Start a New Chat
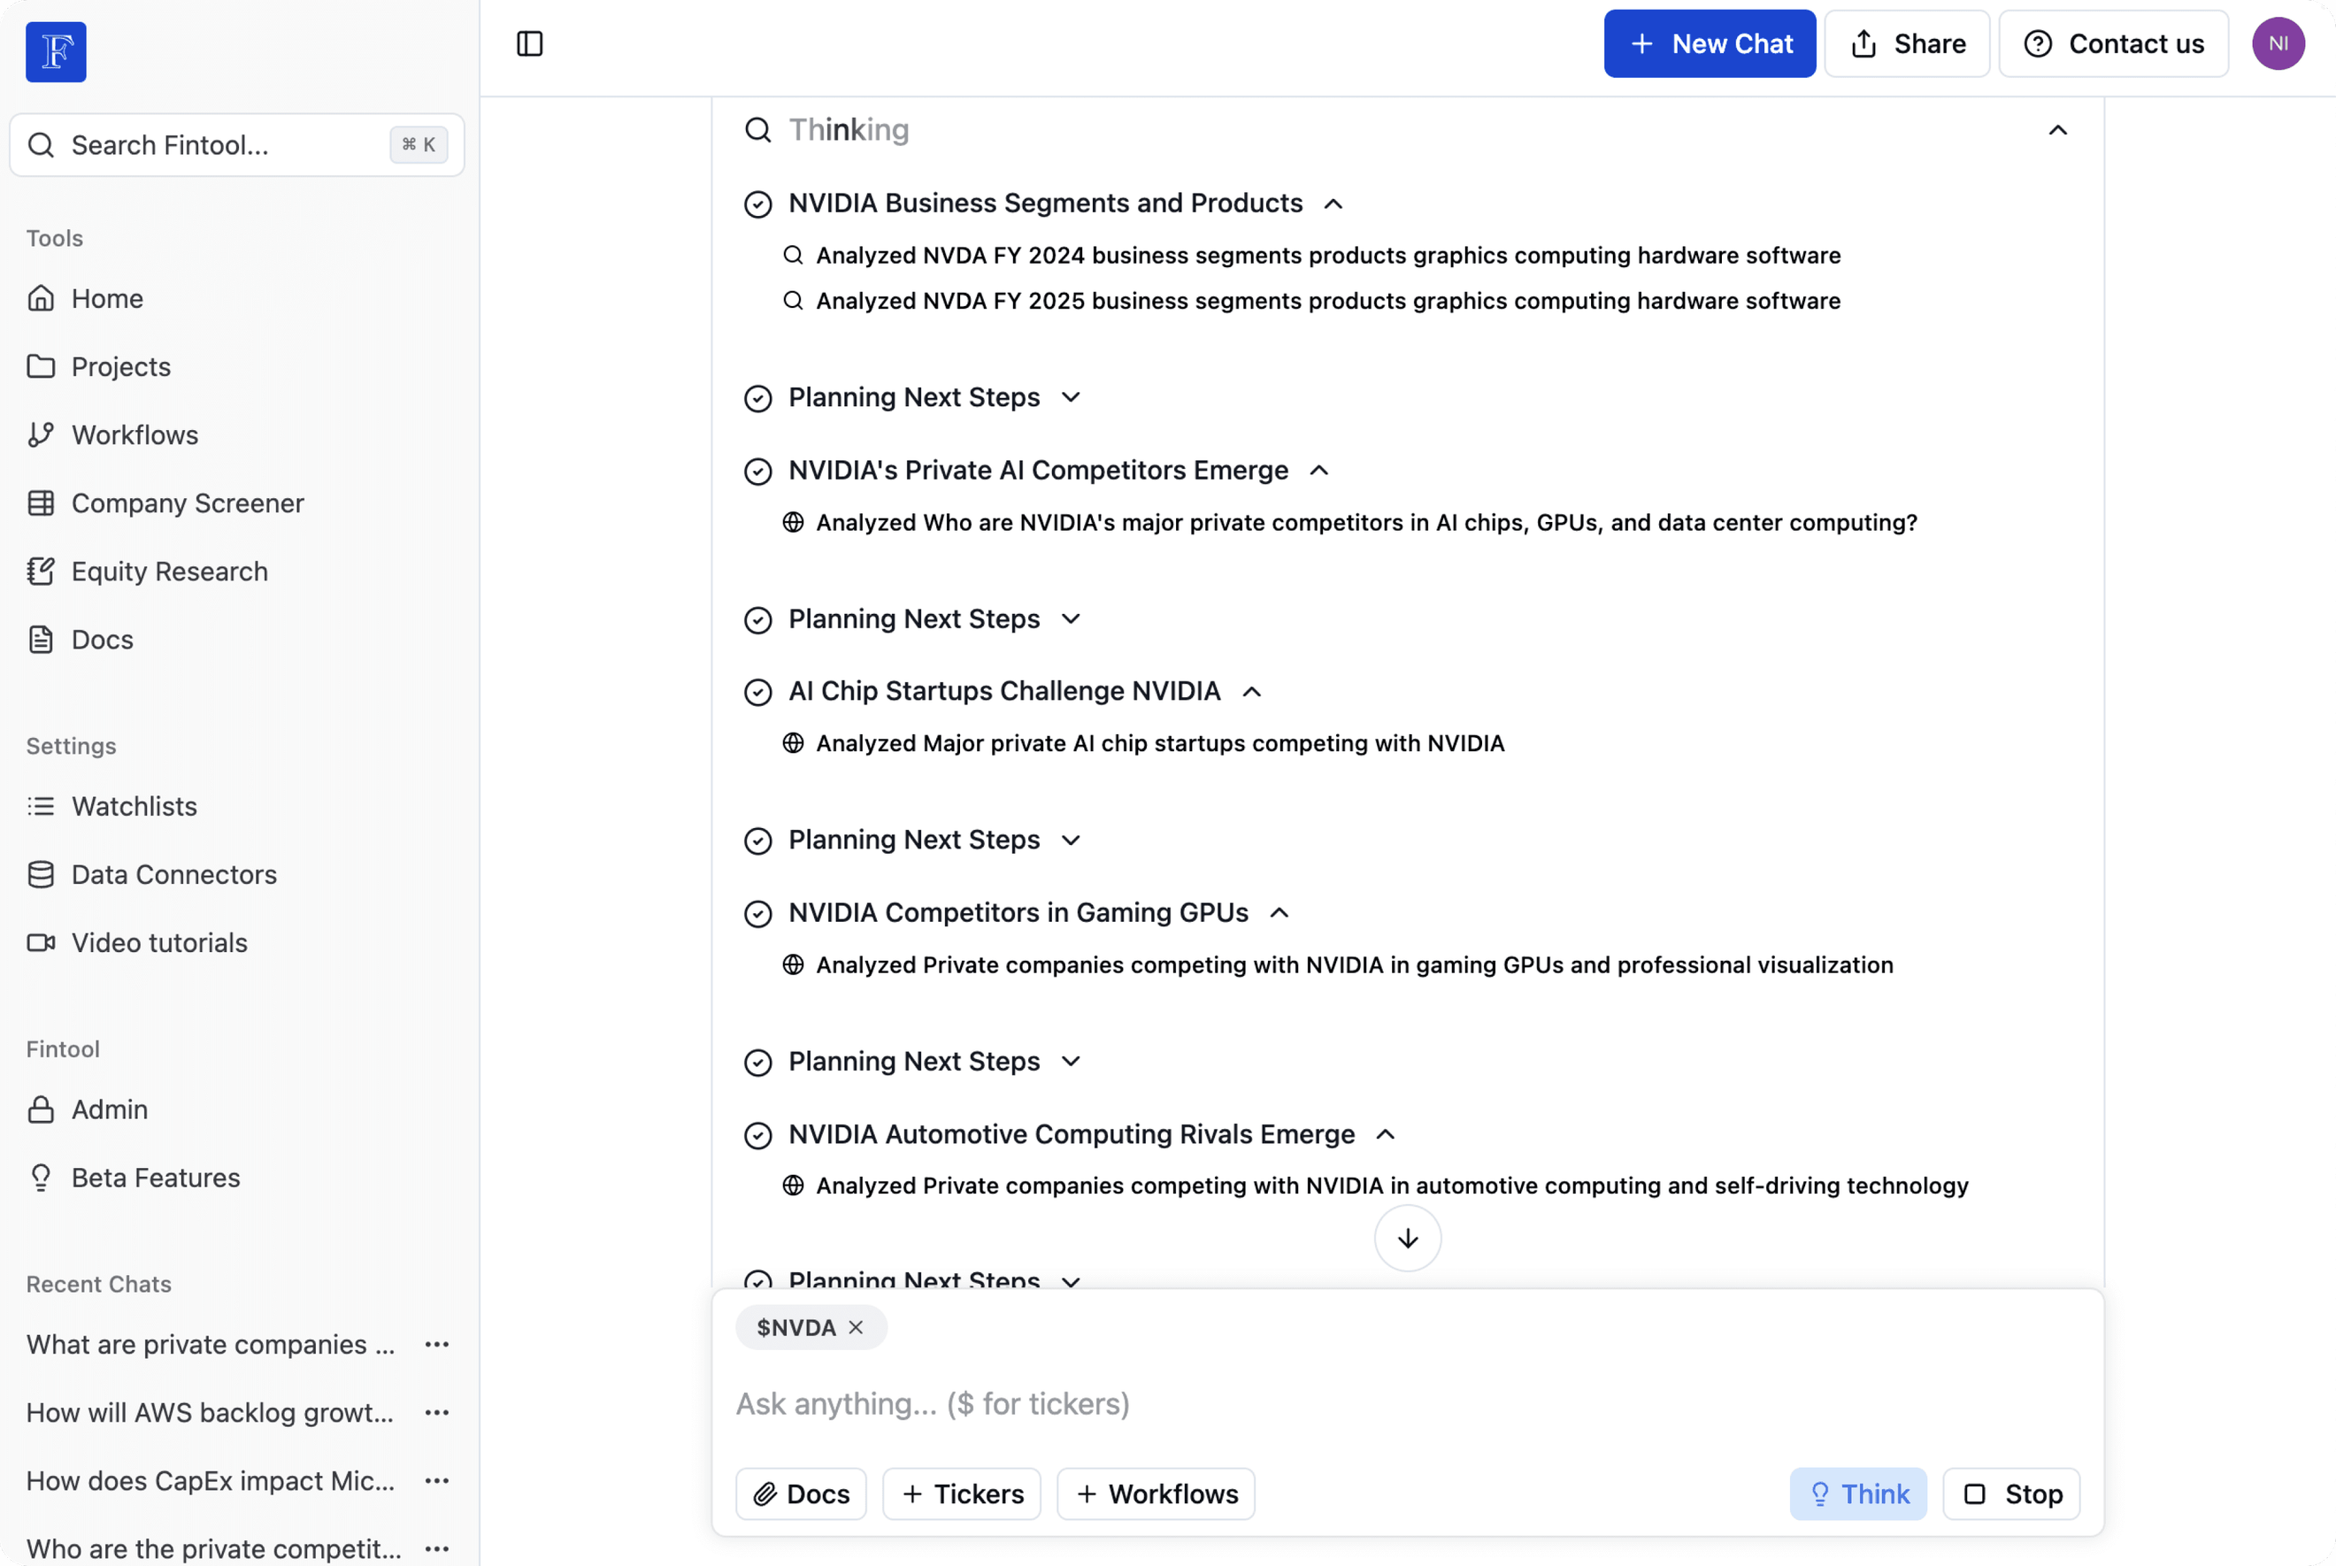 point(1709,44)
